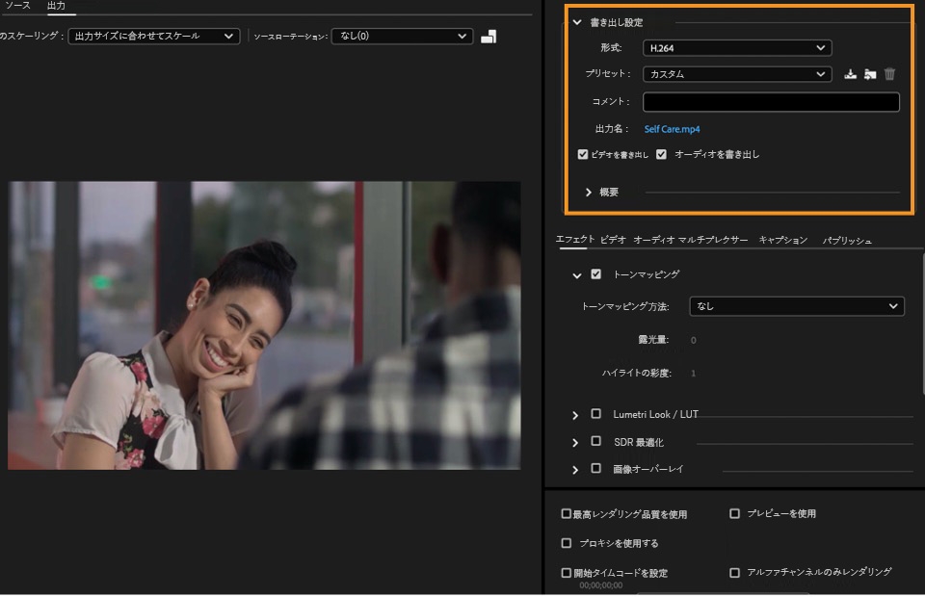Image resolution: width=925 pixels, height=597 pixels.
Task: Click the save preset icon
Action: tap(850, 74)
